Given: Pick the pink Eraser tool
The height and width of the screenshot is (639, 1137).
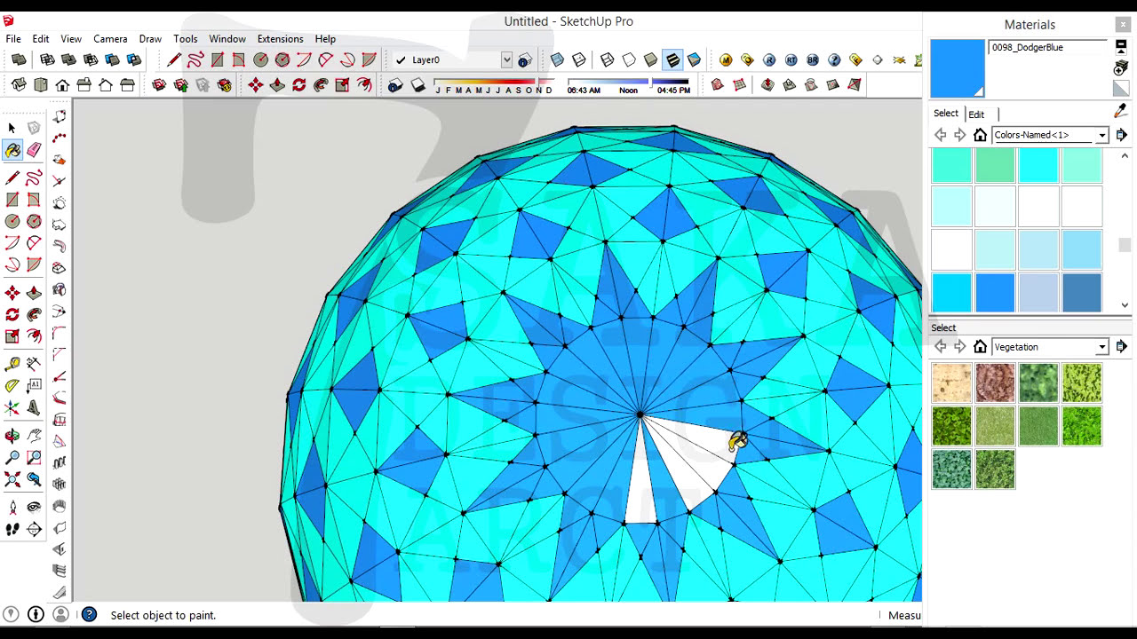Looking at the screenshot, I should (x=34, y=151).
